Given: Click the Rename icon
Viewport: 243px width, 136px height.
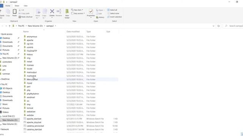Looking at the screenshot, I should [59, 11].
